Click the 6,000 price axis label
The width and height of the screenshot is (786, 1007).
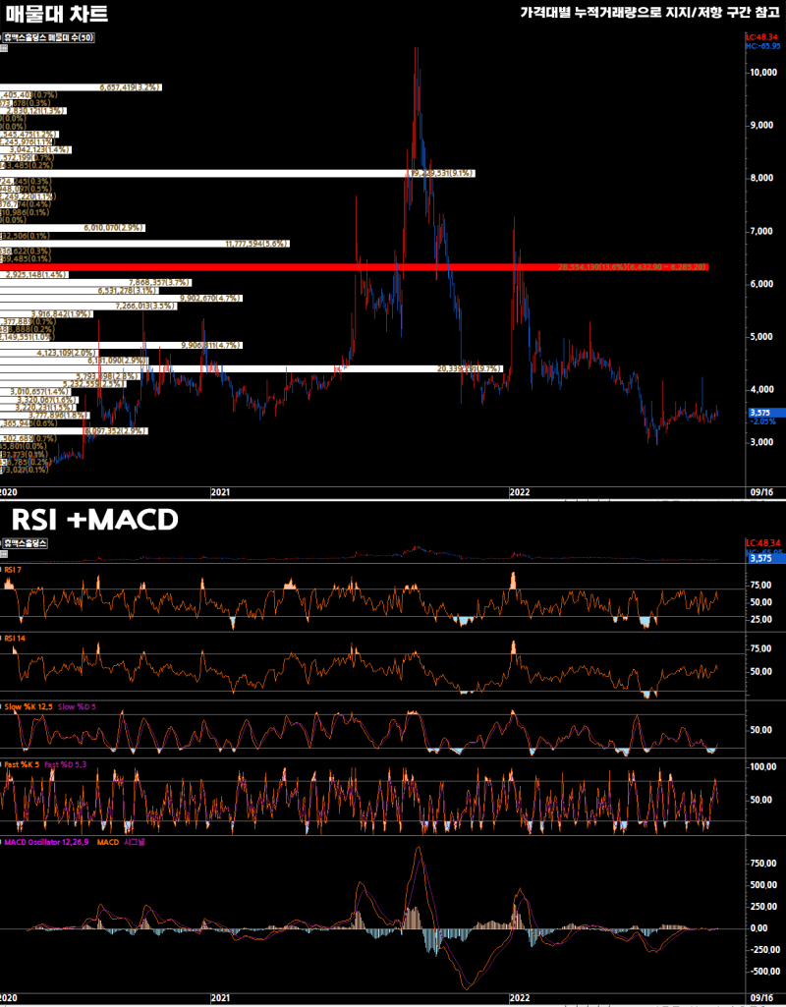coord(763,284)
